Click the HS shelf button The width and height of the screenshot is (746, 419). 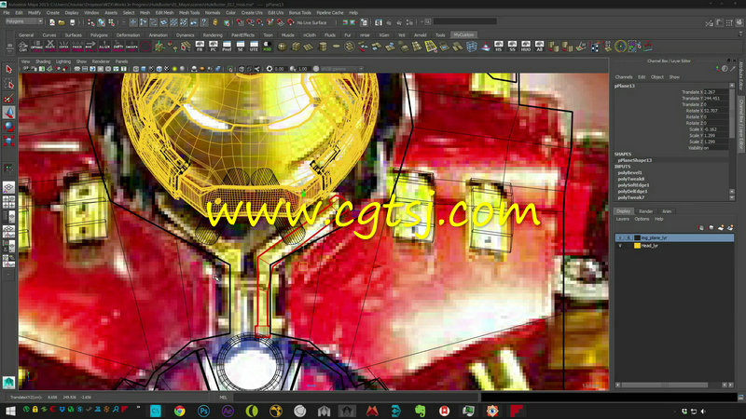pos(499,47)
